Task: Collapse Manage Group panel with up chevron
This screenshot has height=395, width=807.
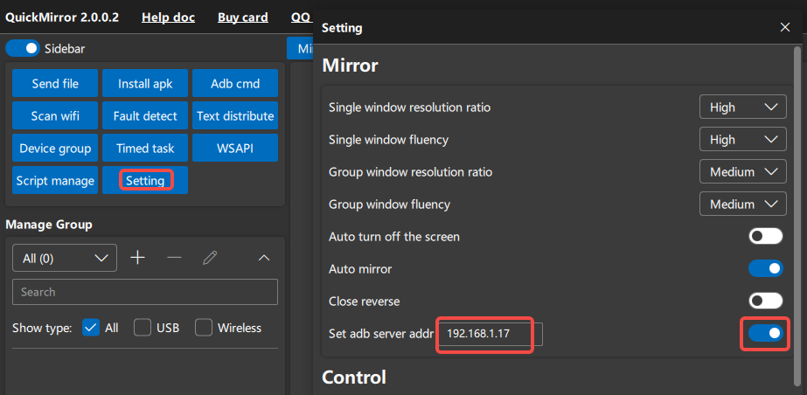Action: (263, 258)
